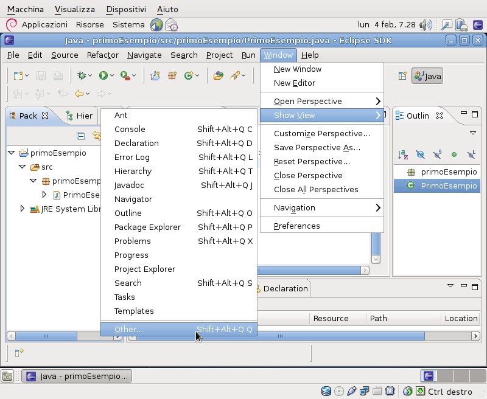Switch to the Hierarchy tab
Image resolution: width=487 pixels, height=399 pixels.
point(80,116)
